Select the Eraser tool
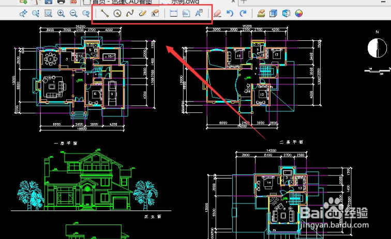391x239 pixels. pos(217,13)
